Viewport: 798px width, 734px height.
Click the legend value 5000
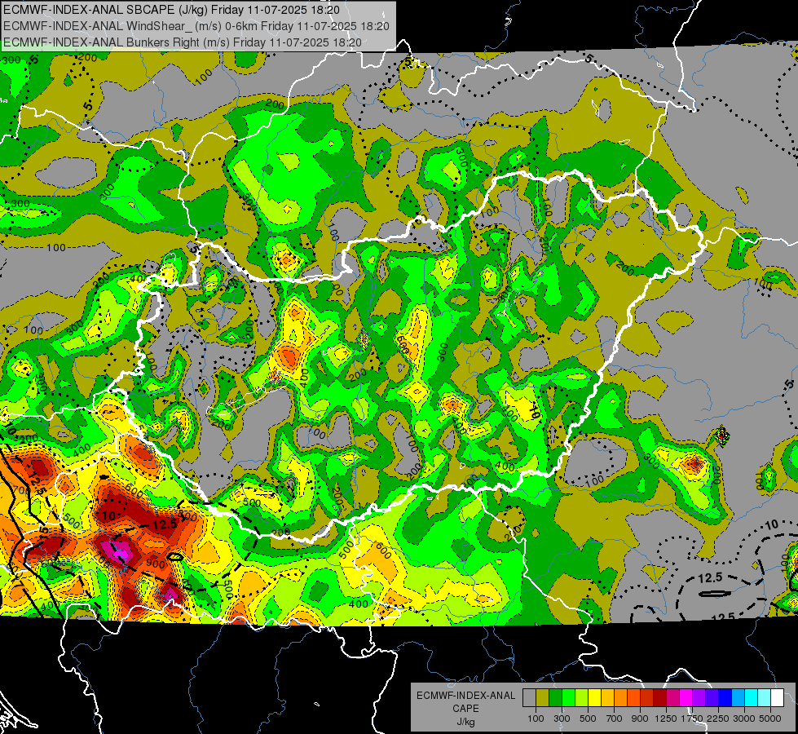[x=770, y=719]
